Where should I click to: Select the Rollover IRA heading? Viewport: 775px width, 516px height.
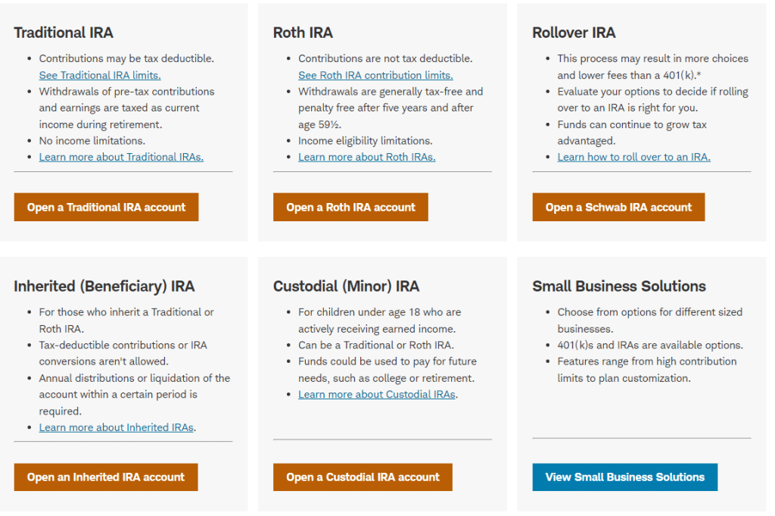tap(573, 33)
